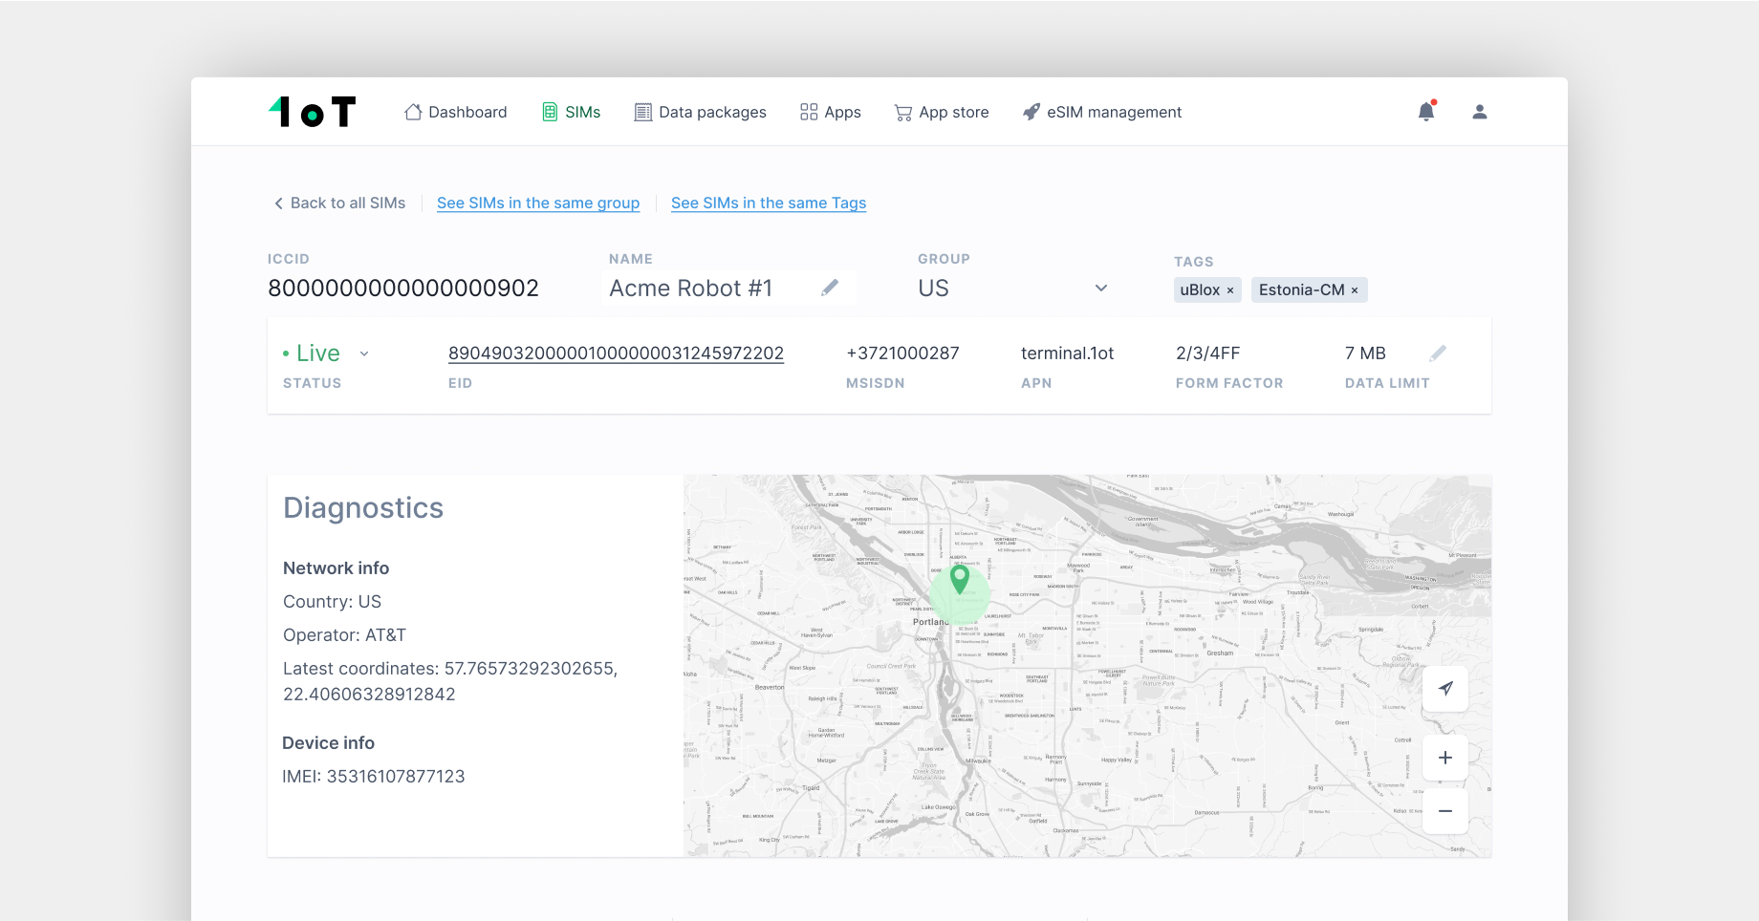Open the user account icon
Viewport: 1759px width, 921px height.
(x=1479, y=112)
